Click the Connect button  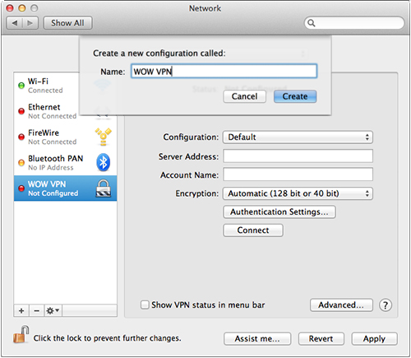point(253,230)
